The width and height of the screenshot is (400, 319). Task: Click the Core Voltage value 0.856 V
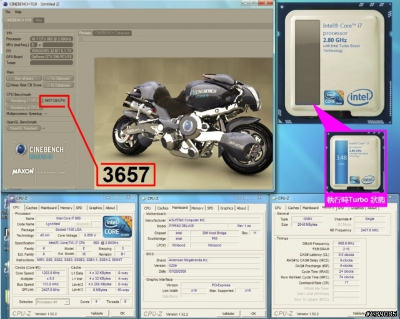pyautogui.click(x=91, y=235)
